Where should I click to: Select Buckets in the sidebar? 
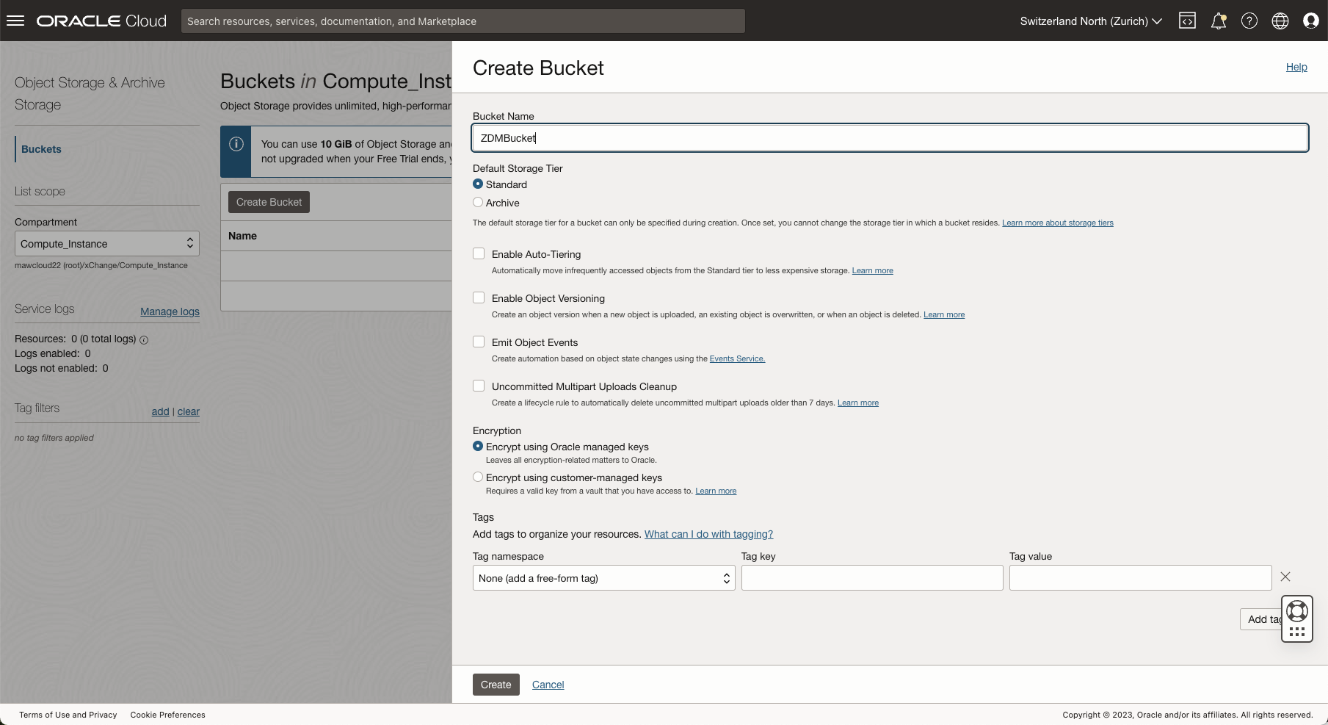pos(41,149)
